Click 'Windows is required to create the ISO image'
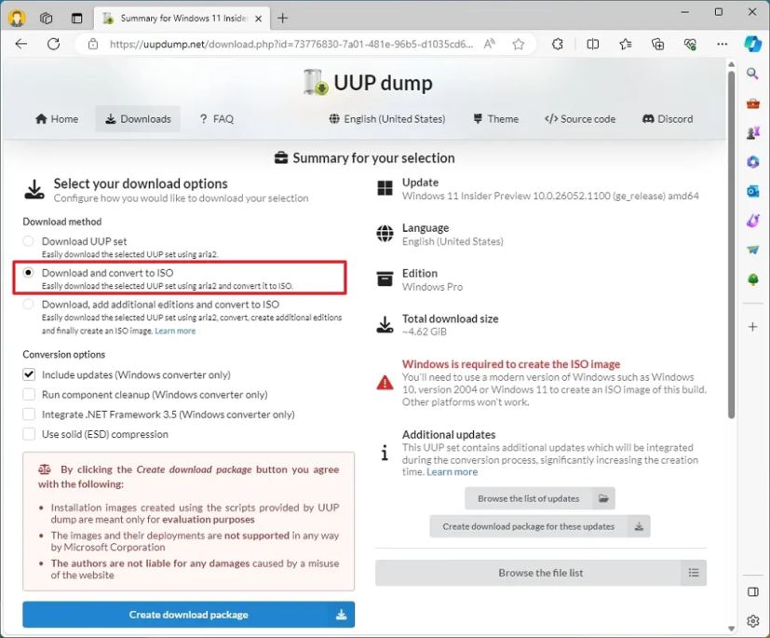The image size is (770, 638). [x=511, y=364]
